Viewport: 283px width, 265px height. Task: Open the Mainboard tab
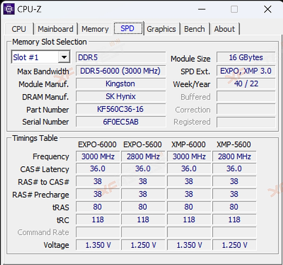55,29
